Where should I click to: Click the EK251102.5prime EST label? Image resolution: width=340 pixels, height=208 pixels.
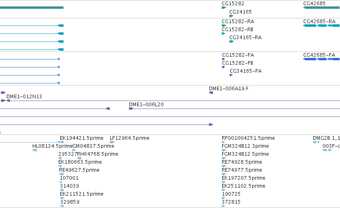pos(243,186)
